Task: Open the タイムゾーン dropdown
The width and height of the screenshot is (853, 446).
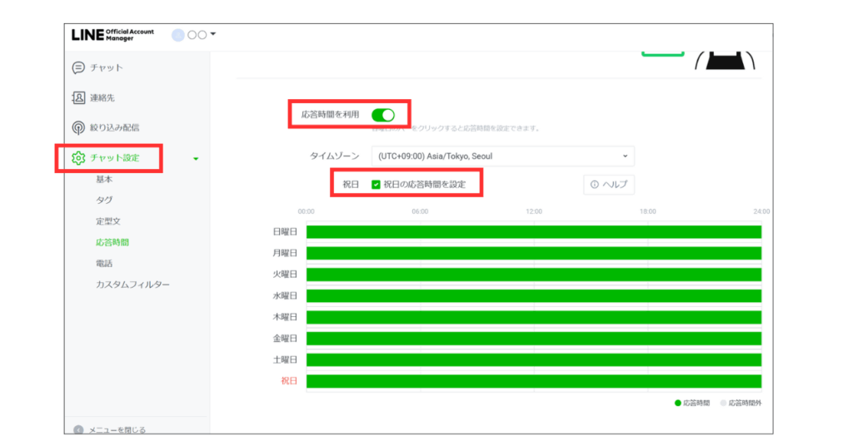Action: tap(502, 156)
